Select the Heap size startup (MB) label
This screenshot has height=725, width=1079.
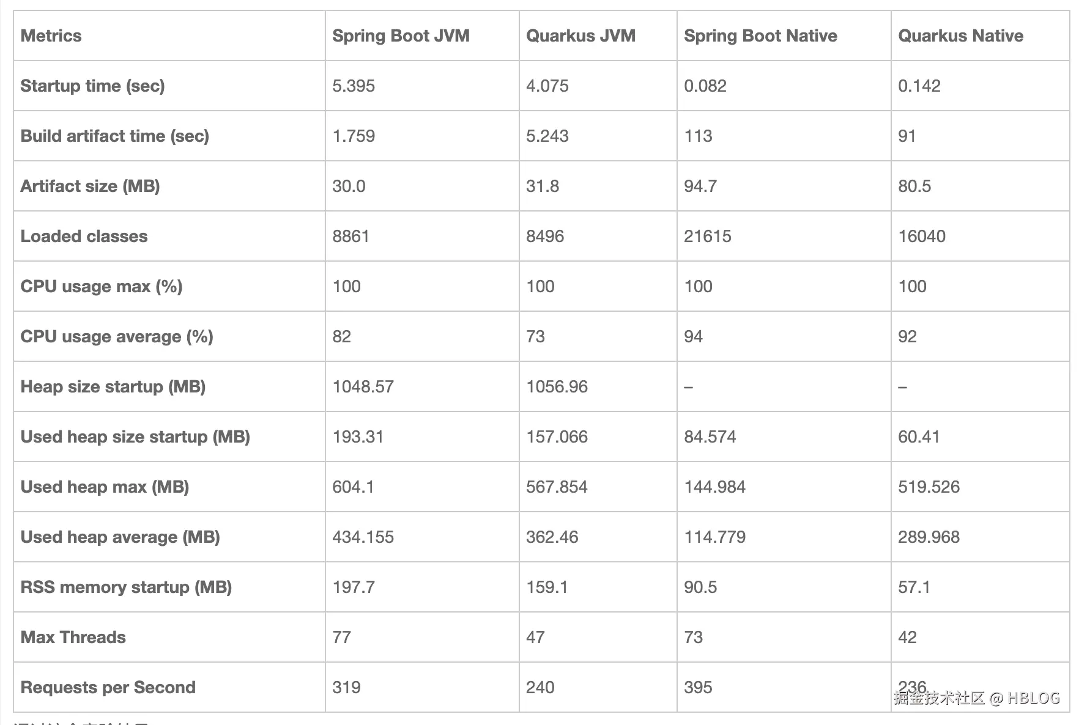pyautogui.click(x=113, y=387)
